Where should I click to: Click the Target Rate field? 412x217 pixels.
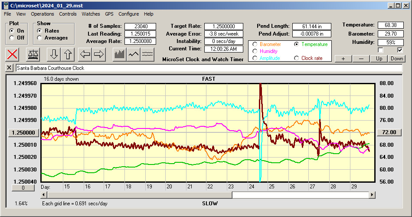click(x=224, y=26)
